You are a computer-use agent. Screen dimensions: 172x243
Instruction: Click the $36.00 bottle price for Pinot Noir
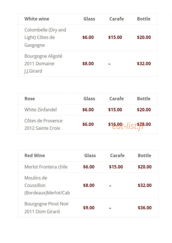(x=145, y=208)
